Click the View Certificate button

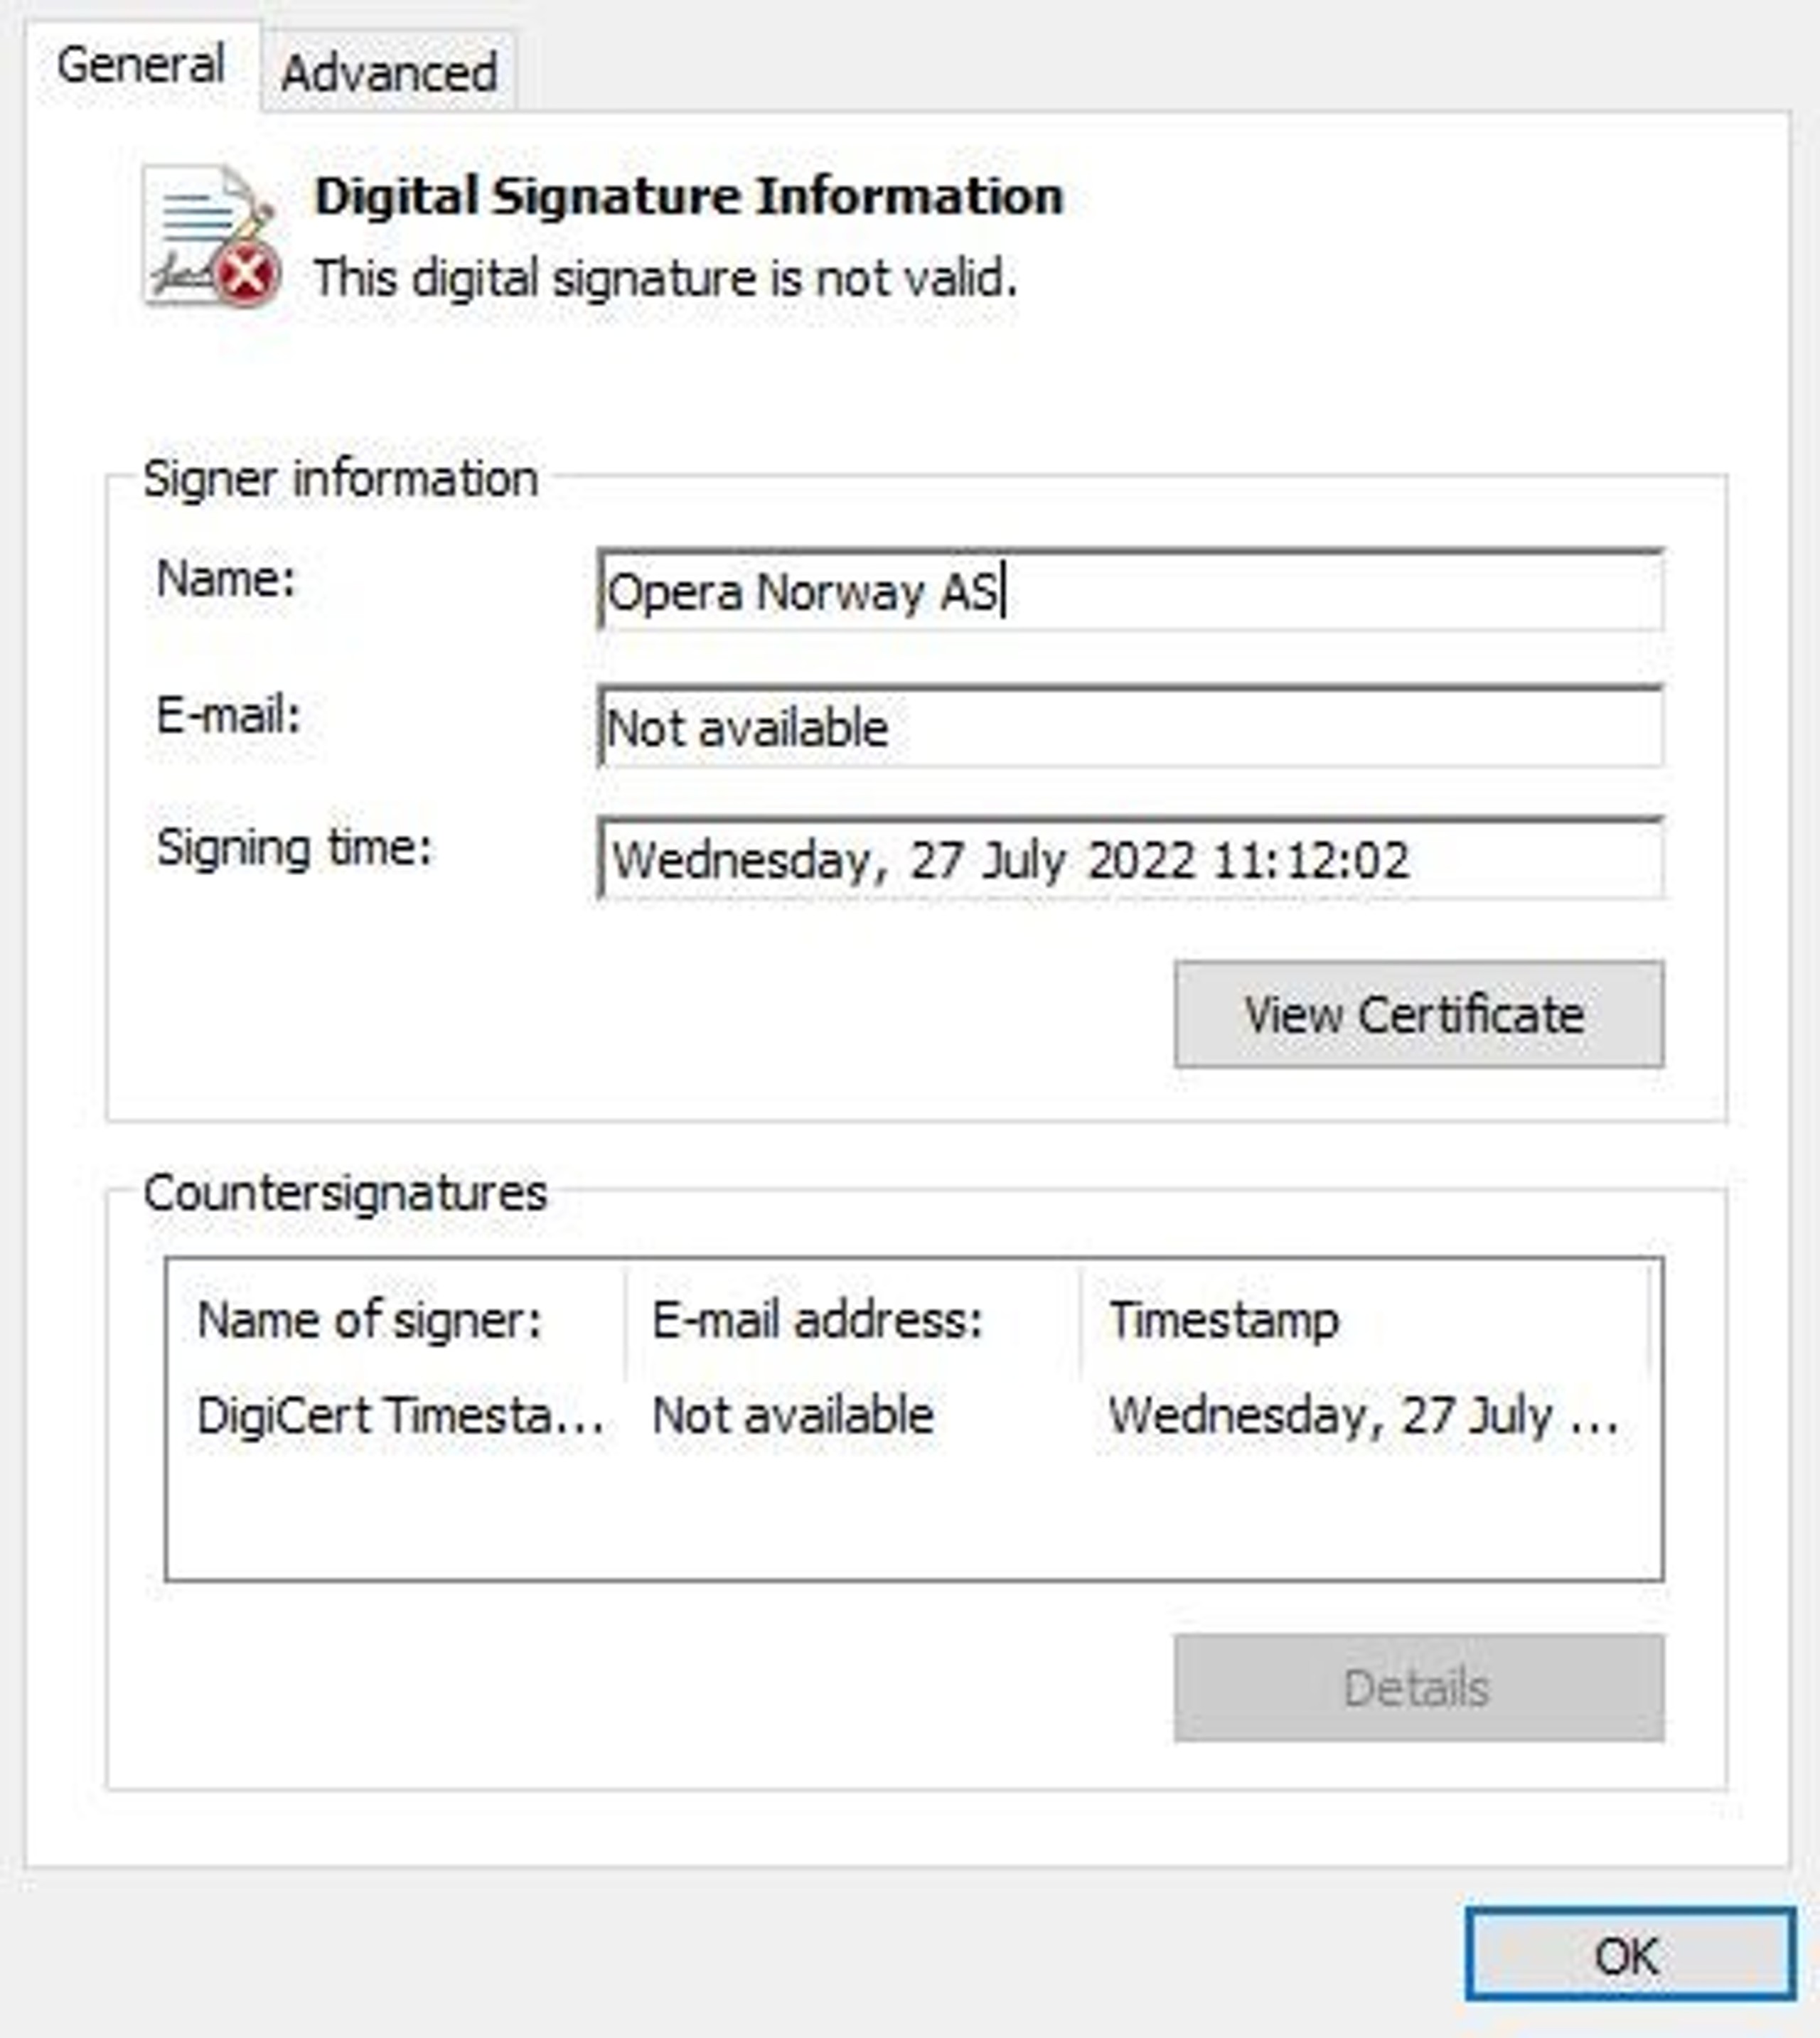click(1419, 1014)
